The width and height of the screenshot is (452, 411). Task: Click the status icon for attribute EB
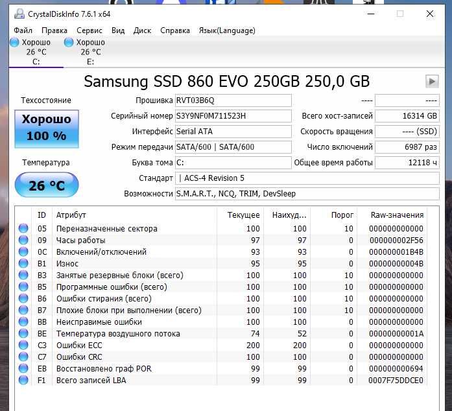(x=23, y=368)
